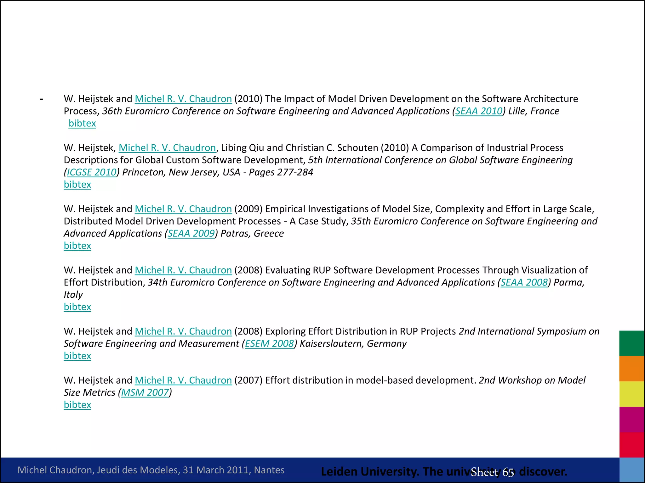Click the yellow color block

[x=631, y=394]
